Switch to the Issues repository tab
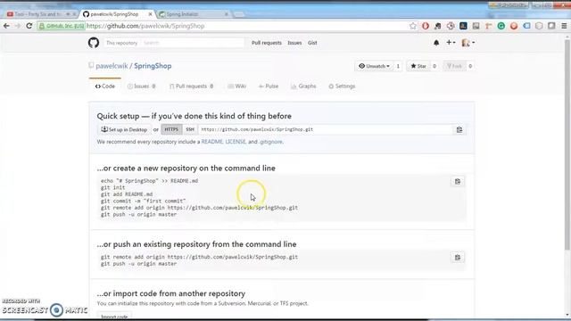The height and width of the screenshot is (321, 571). (x=142, y=86)
